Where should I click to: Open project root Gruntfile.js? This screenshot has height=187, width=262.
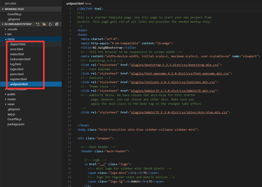click(14, 119)
